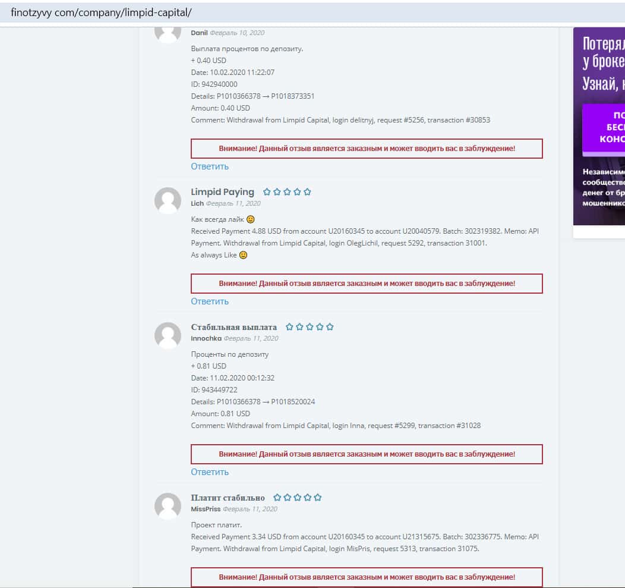Screen dimensions: 625x588
Task: Click sidebar ad headline 'Потерял у брокера'
Action: pyautogui.click(x=604, y=52)
